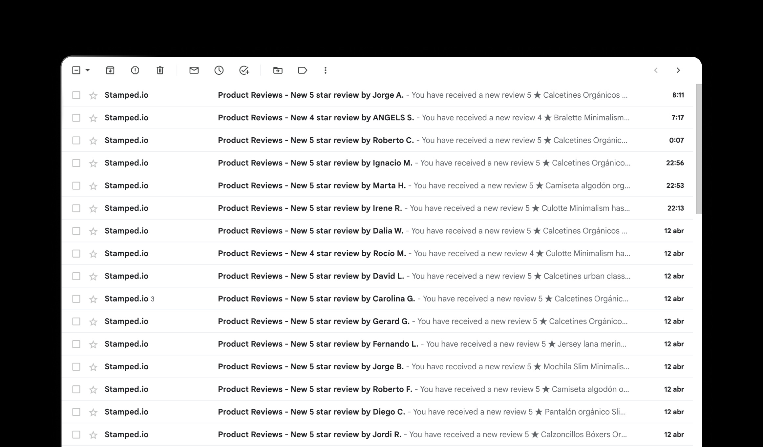Open the Labels tag icon
Image resolution: width=763 pixels, height=447 pixels.
[303, 70]
